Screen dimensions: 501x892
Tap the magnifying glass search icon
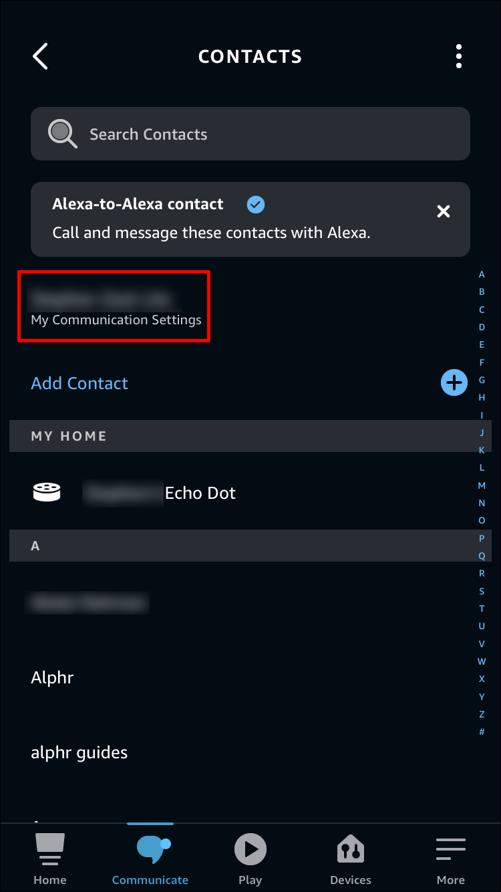click(62, 134)
